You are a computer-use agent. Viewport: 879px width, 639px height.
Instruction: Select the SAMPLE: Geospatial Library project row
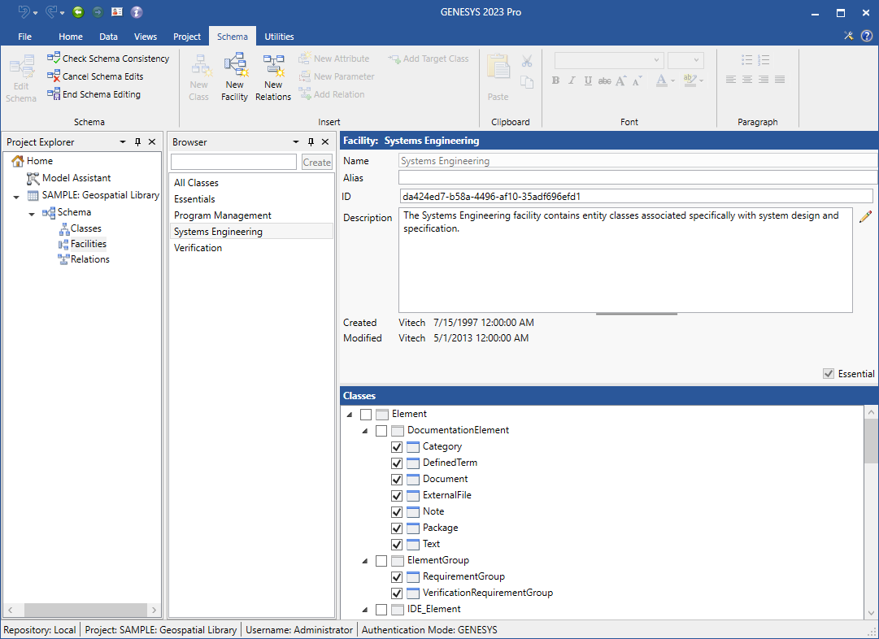(93, 195)
